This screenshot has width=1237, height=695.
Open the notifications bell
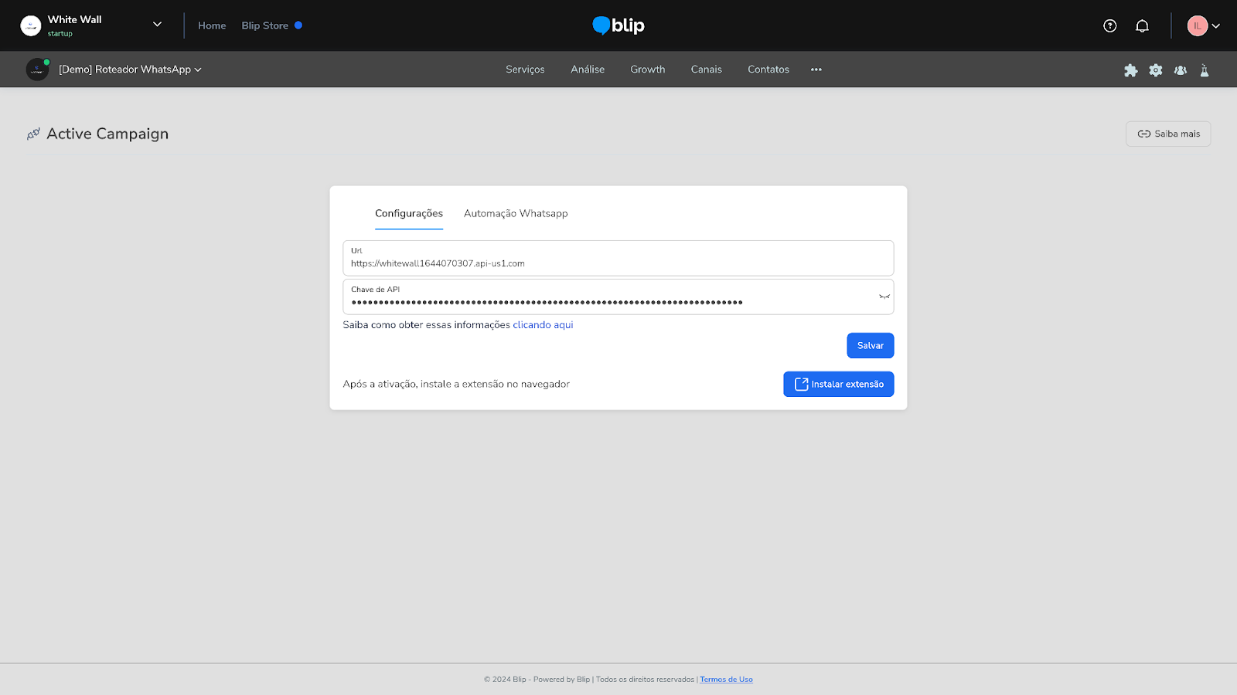click(1142, 25)
